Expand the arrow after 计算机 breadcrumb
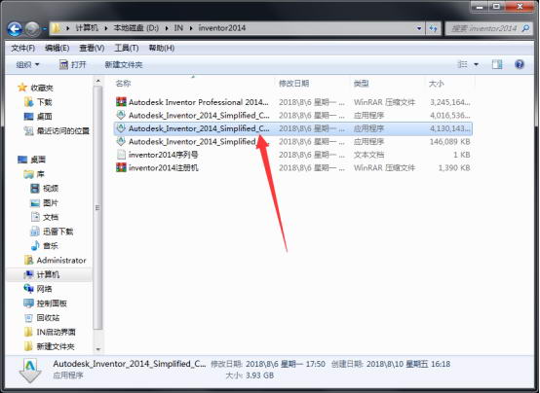This screenshot has height=393, width=540. pos(105,28)
